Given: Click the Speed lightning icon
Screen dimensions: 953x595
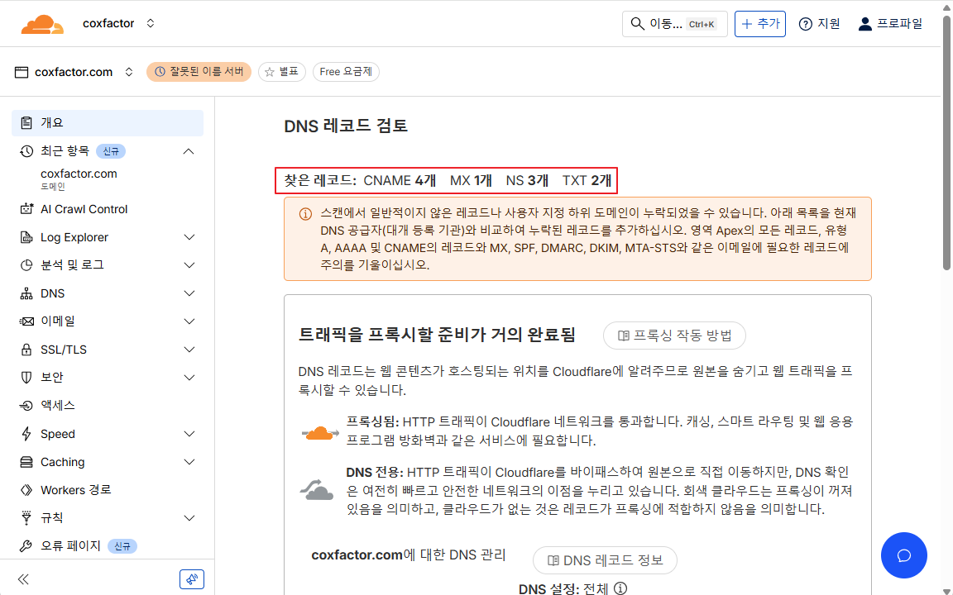Looking at the screenshot, I should click(x=26, y=434).
